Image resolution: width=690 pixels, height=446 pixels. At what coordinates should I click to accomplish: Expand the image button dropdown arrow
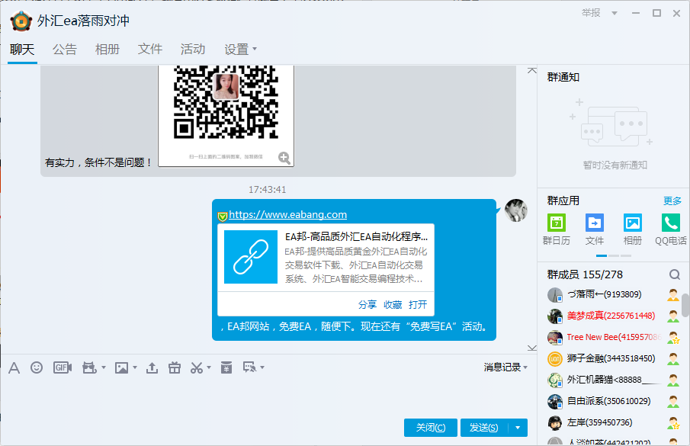(x=135, y=367)
